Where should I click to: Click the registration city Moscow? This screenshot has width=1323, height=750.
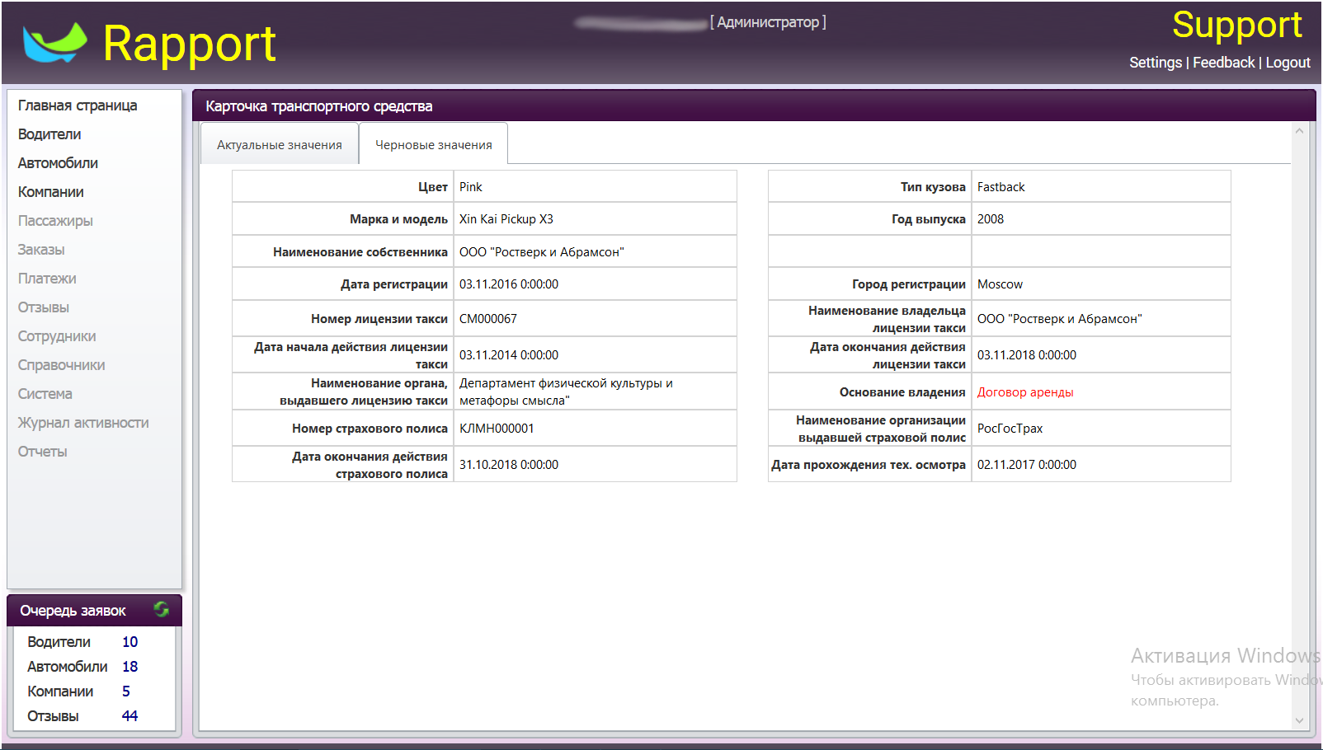point(1000,284)
